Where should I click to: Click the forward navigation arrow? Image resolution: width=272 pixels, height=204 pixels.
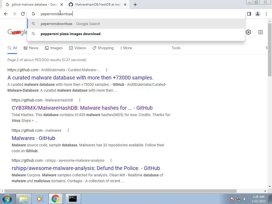tap(14, 14)
